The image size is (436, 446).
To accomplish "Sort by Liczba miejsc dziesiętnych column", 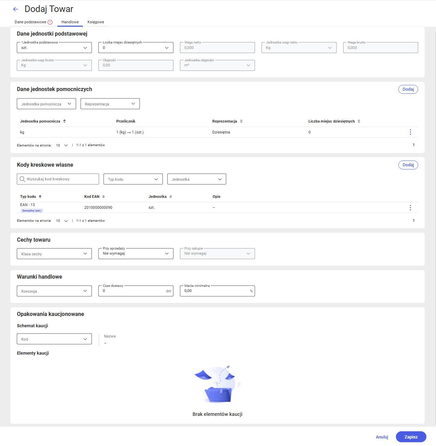I will click(x=359, y=121).
